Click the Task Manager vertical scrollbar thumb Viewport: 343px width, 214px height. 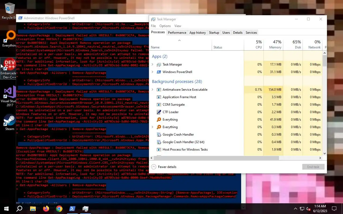325,60
